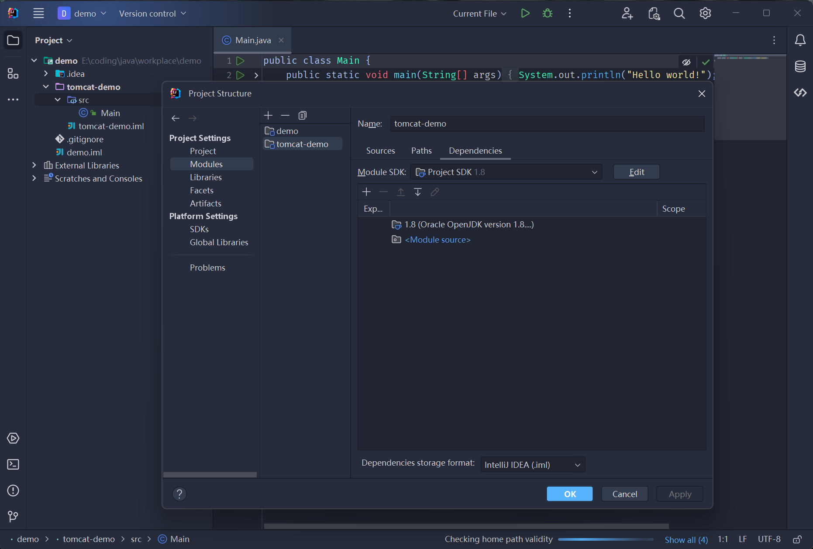
Task: Open the Database tool window
Action: coord(800,66)
